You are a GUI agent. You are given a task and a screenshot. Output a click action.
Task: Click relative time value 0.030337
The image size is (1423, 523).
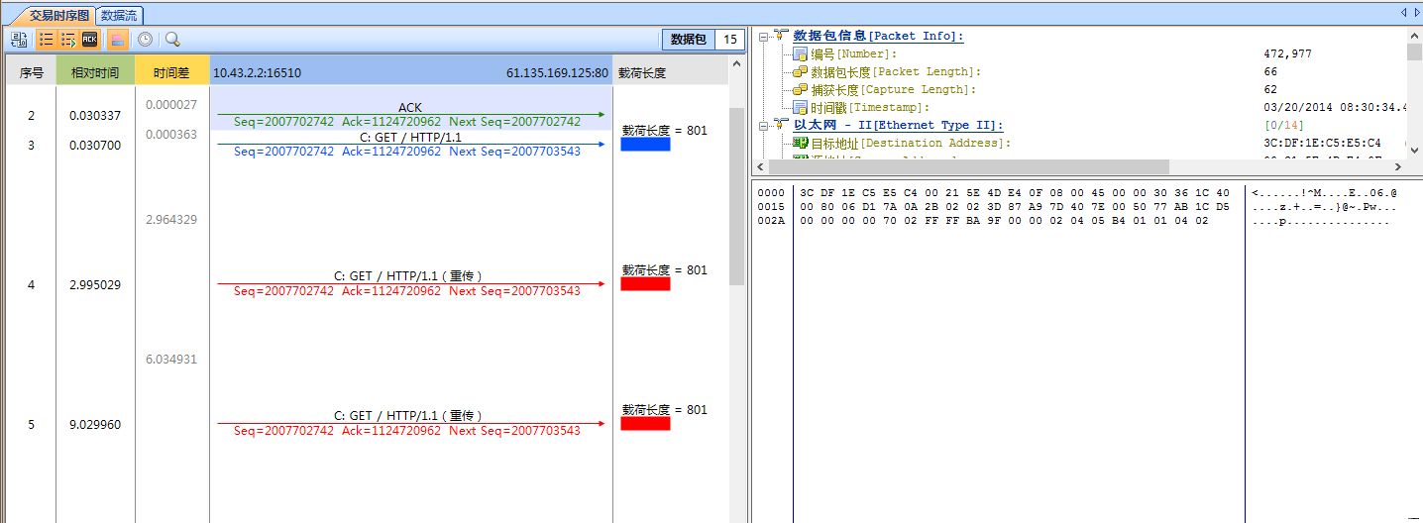click(95, 116)
